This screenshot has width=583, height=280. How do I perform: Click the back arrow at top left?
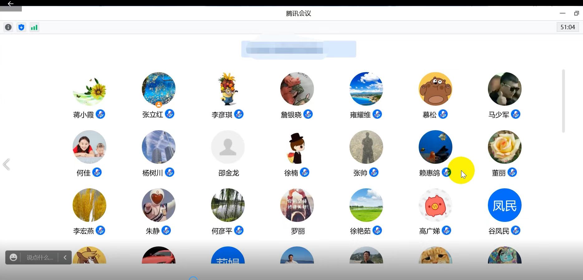coord(10,4)
